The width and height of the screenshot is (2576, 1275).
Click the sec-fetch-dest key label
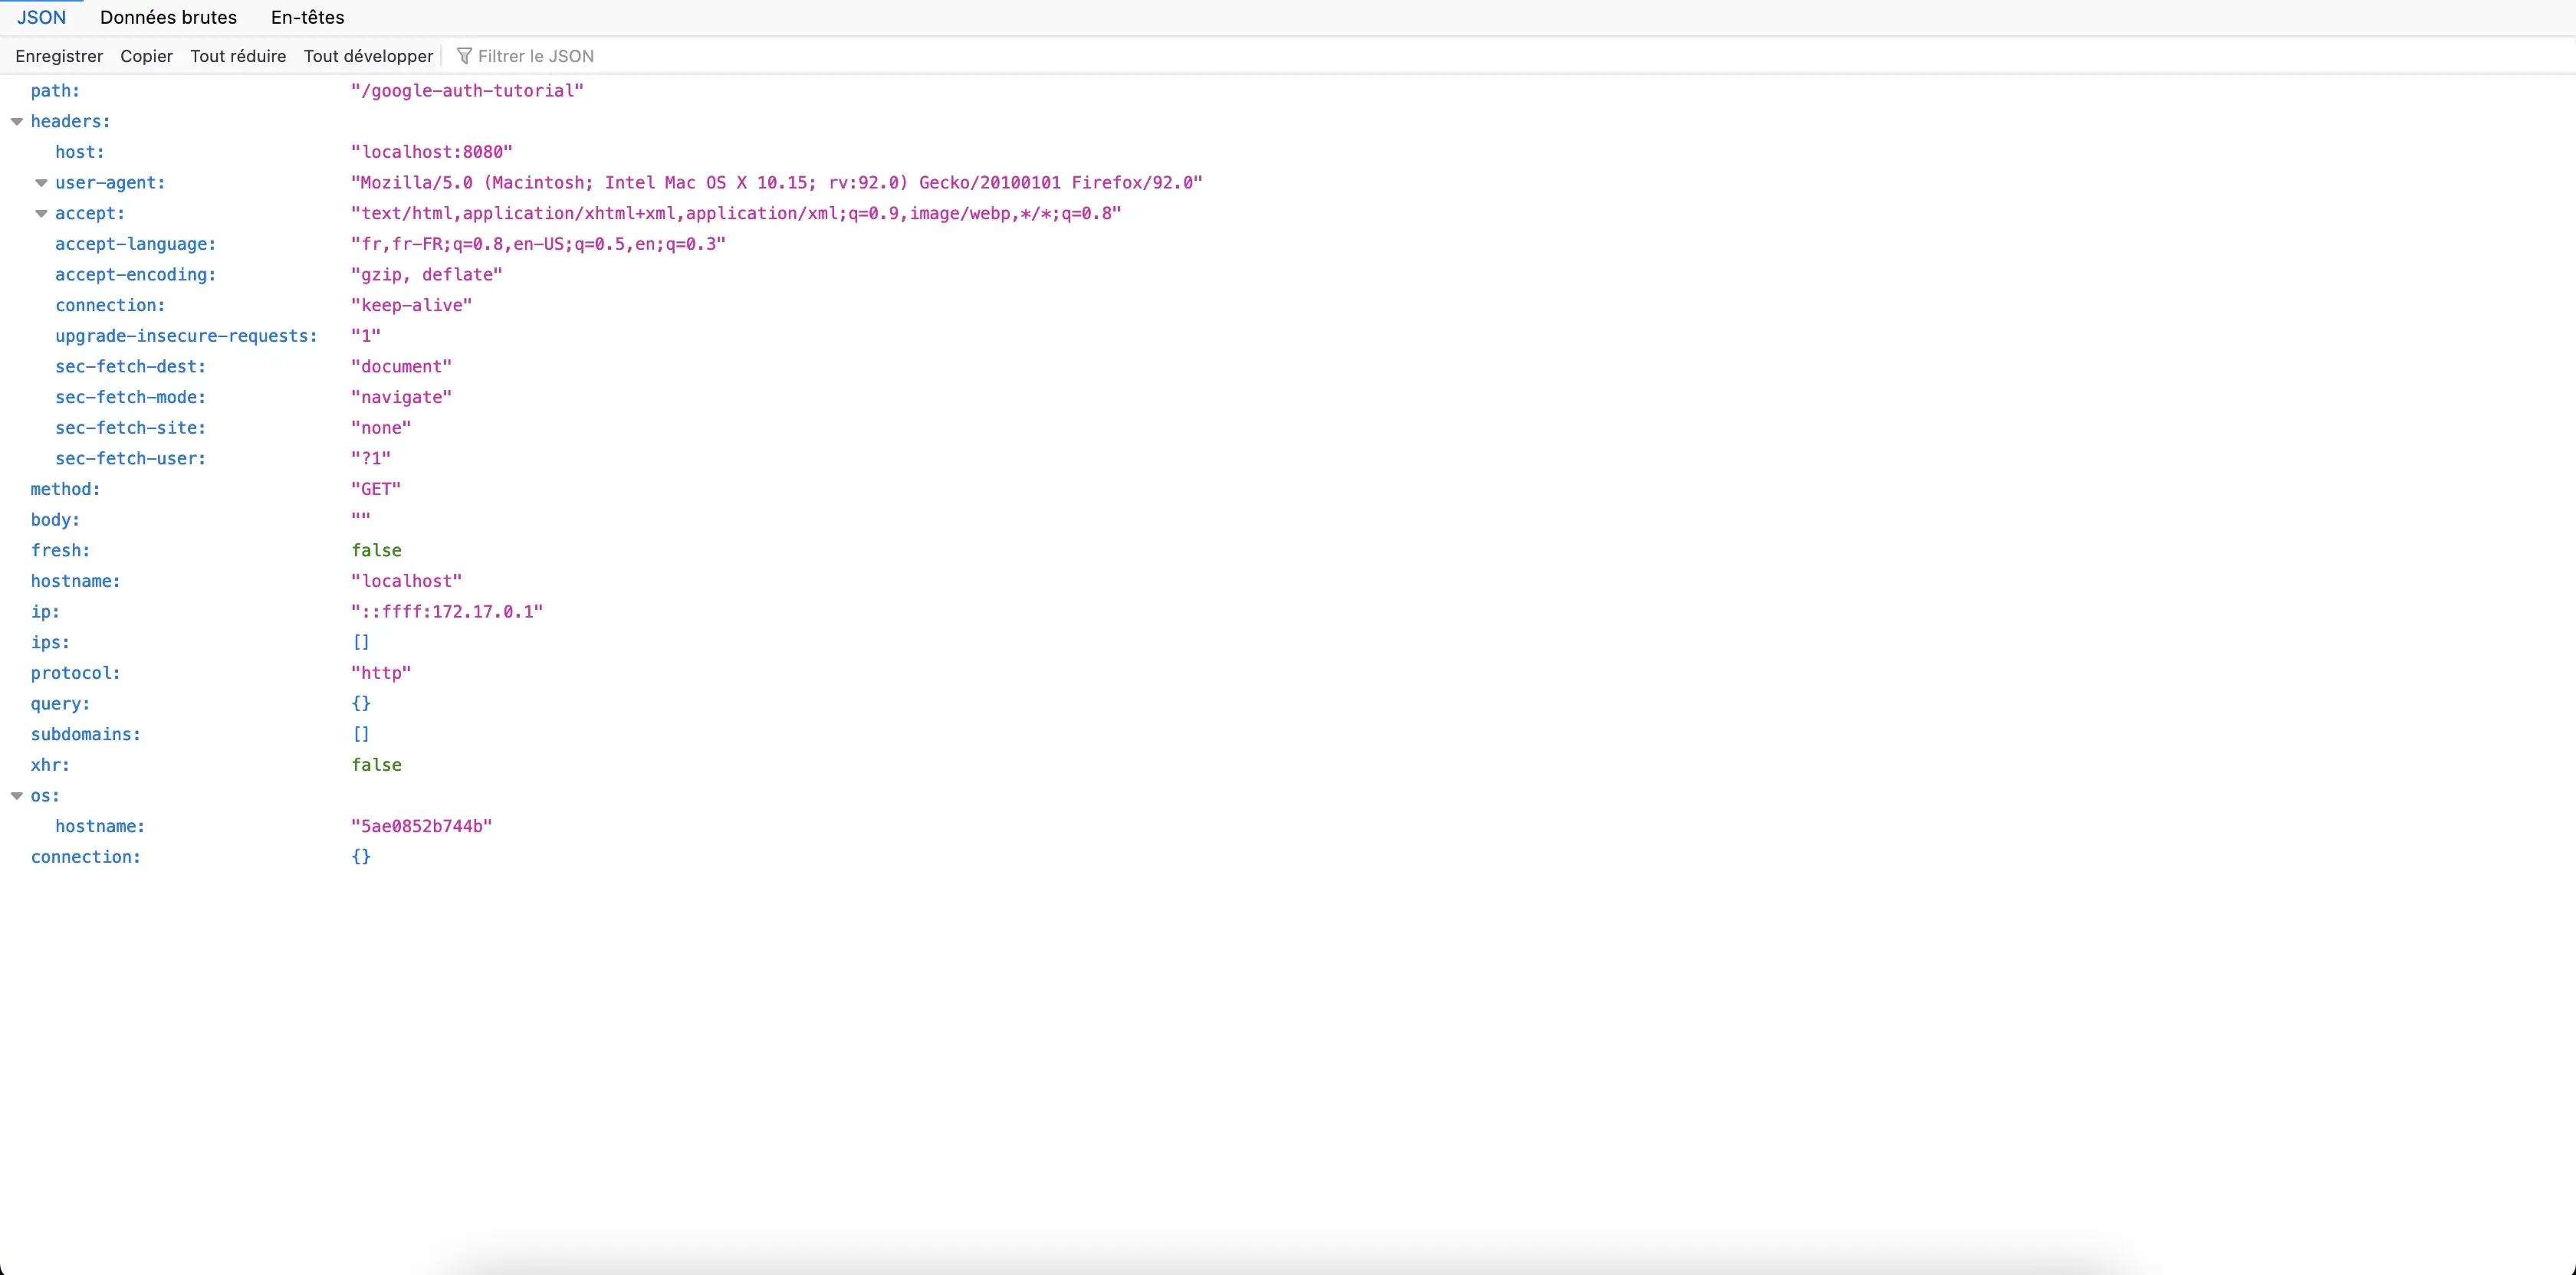tap(130, 365)
